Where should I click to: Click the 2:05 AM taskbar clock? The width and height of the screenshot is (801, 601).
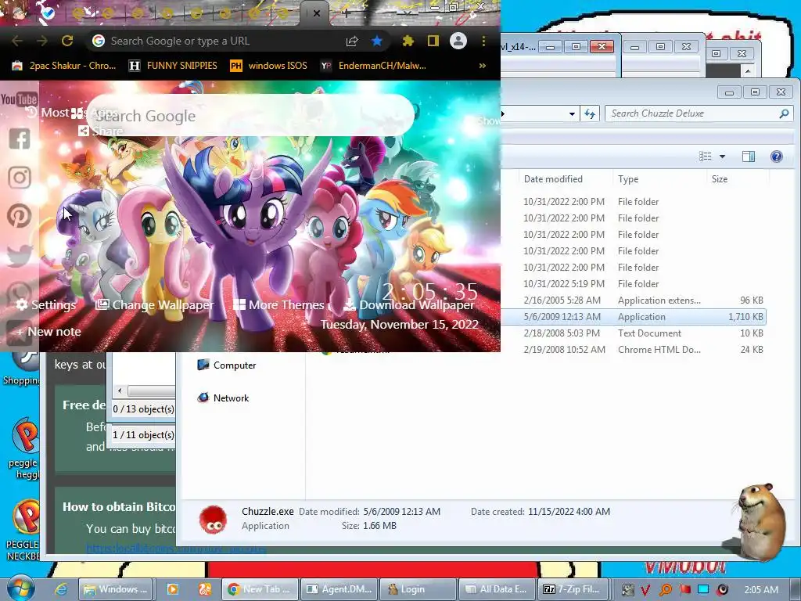coord(761,590)
